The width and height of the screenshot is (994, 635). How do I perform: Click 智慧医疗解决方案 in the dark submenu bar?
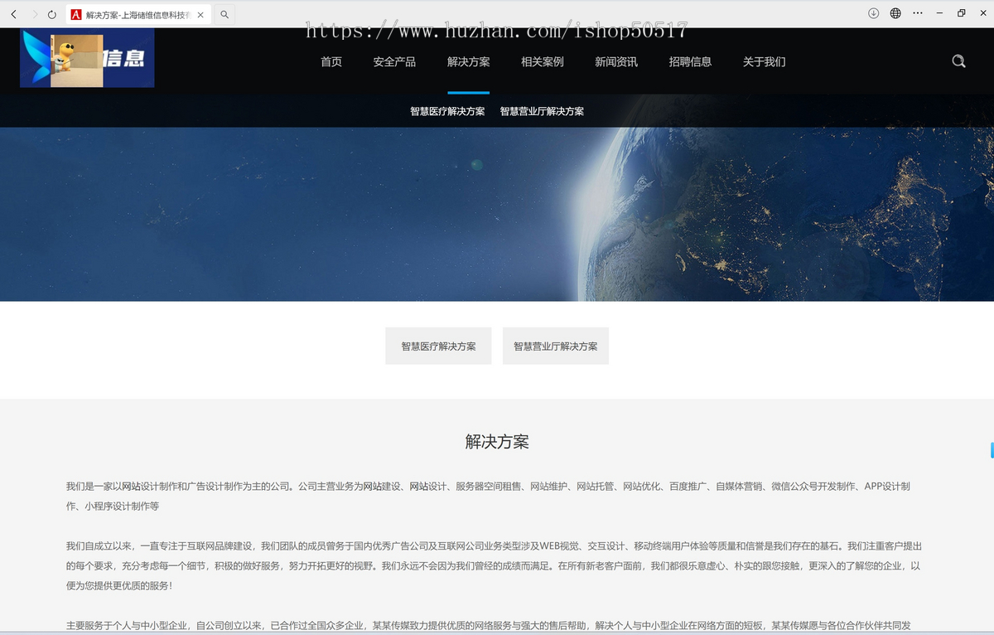coord(447,111)
